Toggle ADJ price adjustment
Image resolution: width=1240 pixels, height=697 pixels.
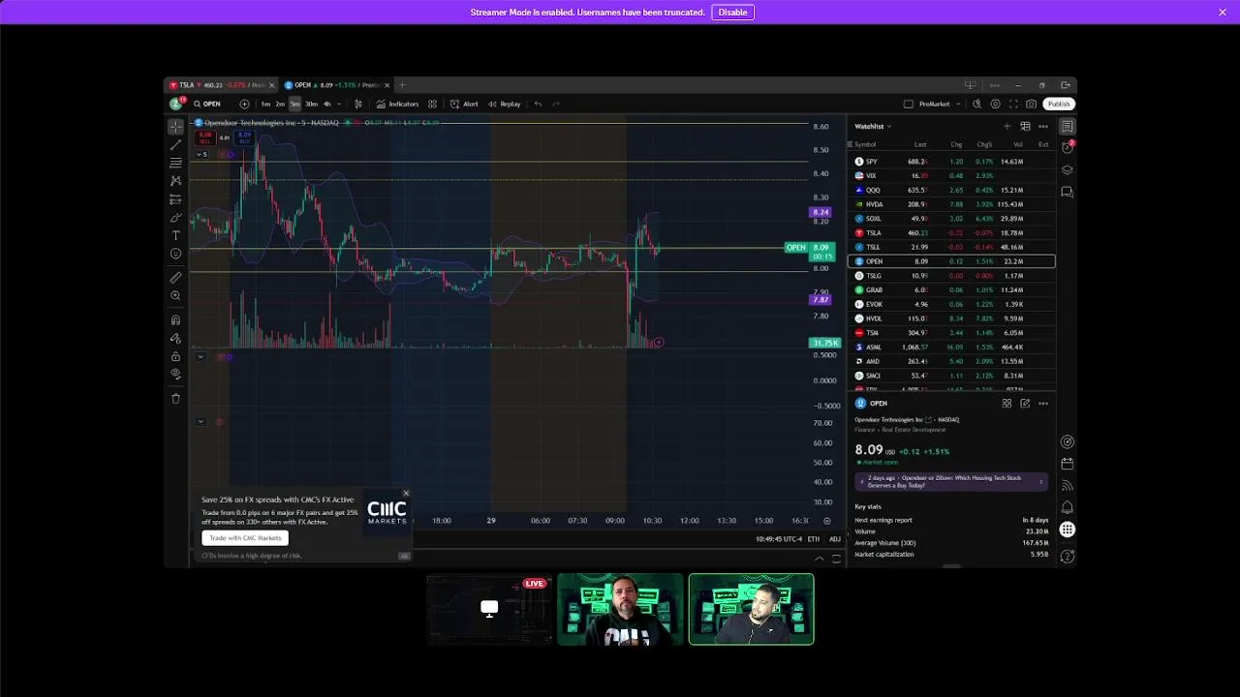pyautogui.click(x=835, y=539)
